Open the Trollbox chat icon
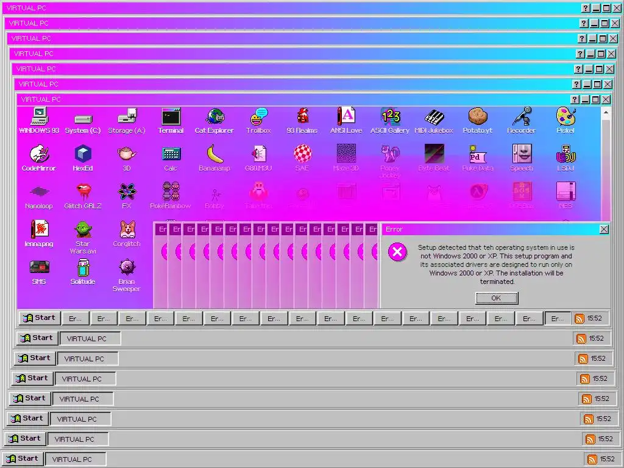624x468 pixels. pos(258,120)
